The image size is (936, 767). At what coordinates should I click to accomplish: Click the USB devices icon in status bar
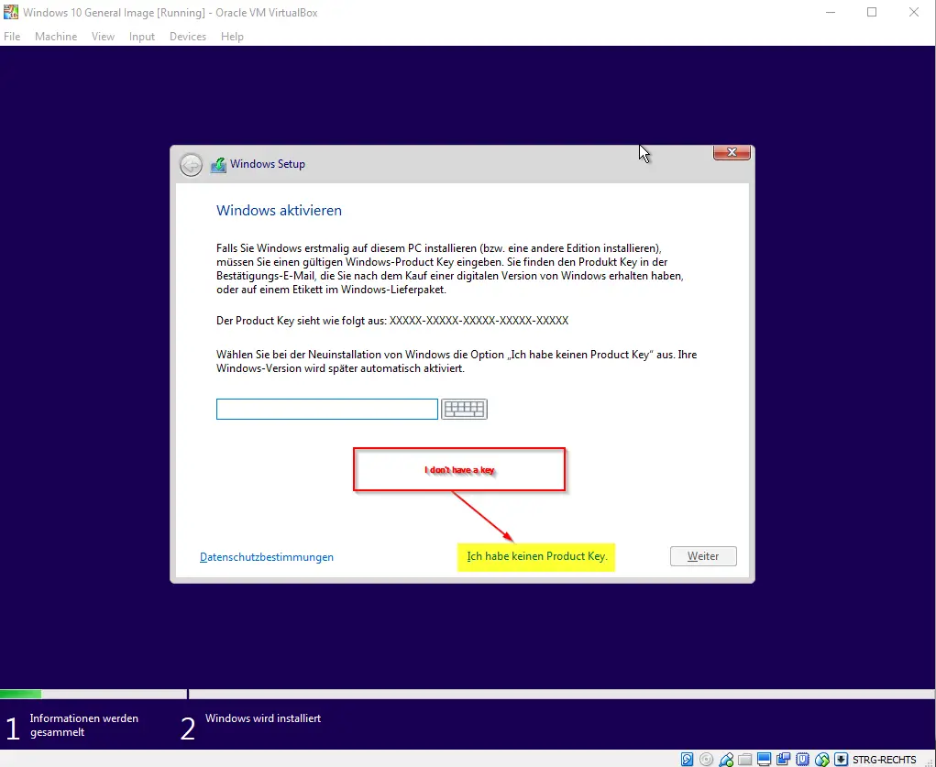[x=726, y=760]
